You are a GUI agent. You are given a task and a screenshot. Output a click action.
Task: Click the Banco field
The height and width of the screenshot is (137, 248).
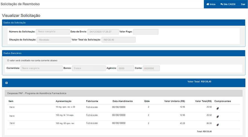89,68
